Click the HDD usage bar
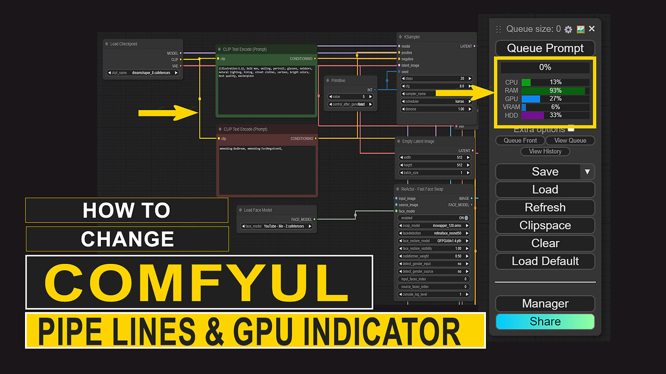The width and height of the screenshot is (666, 374). pyautogui.click(x=556, y=115)
